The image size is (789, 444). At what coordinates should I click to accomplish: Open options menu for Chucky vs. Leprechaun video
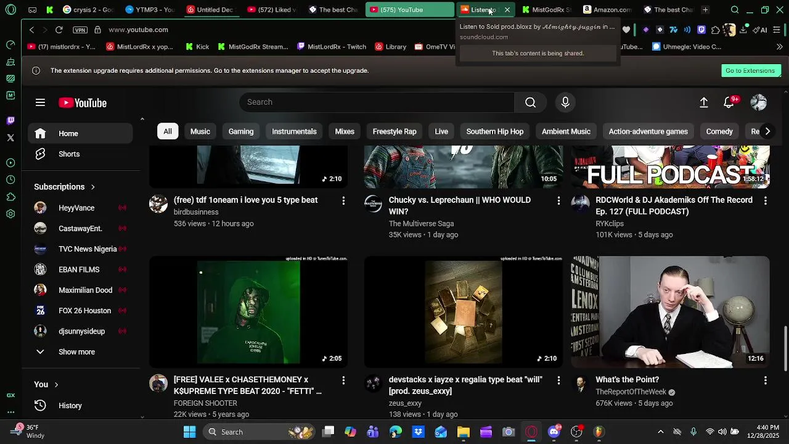tap(558, 200)
